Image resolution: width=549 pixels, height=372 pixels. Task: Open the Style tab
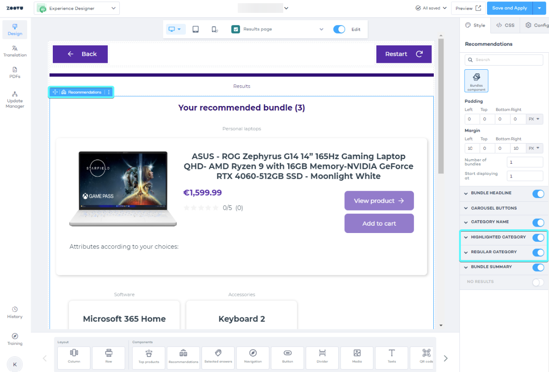coord(475,25)
